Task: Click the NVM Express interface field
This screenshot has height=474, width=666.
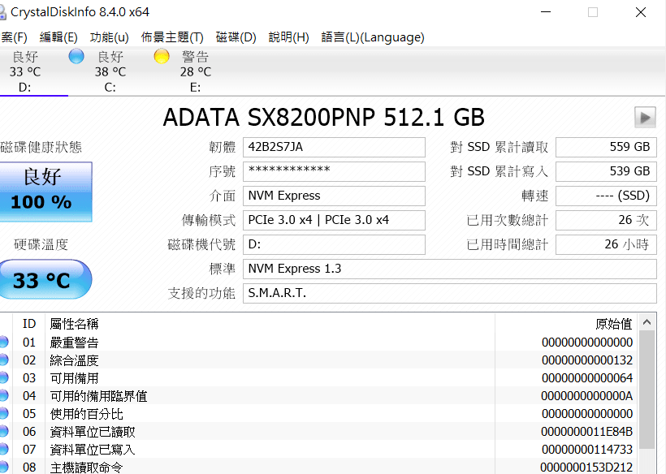Action: coord(334,196)
